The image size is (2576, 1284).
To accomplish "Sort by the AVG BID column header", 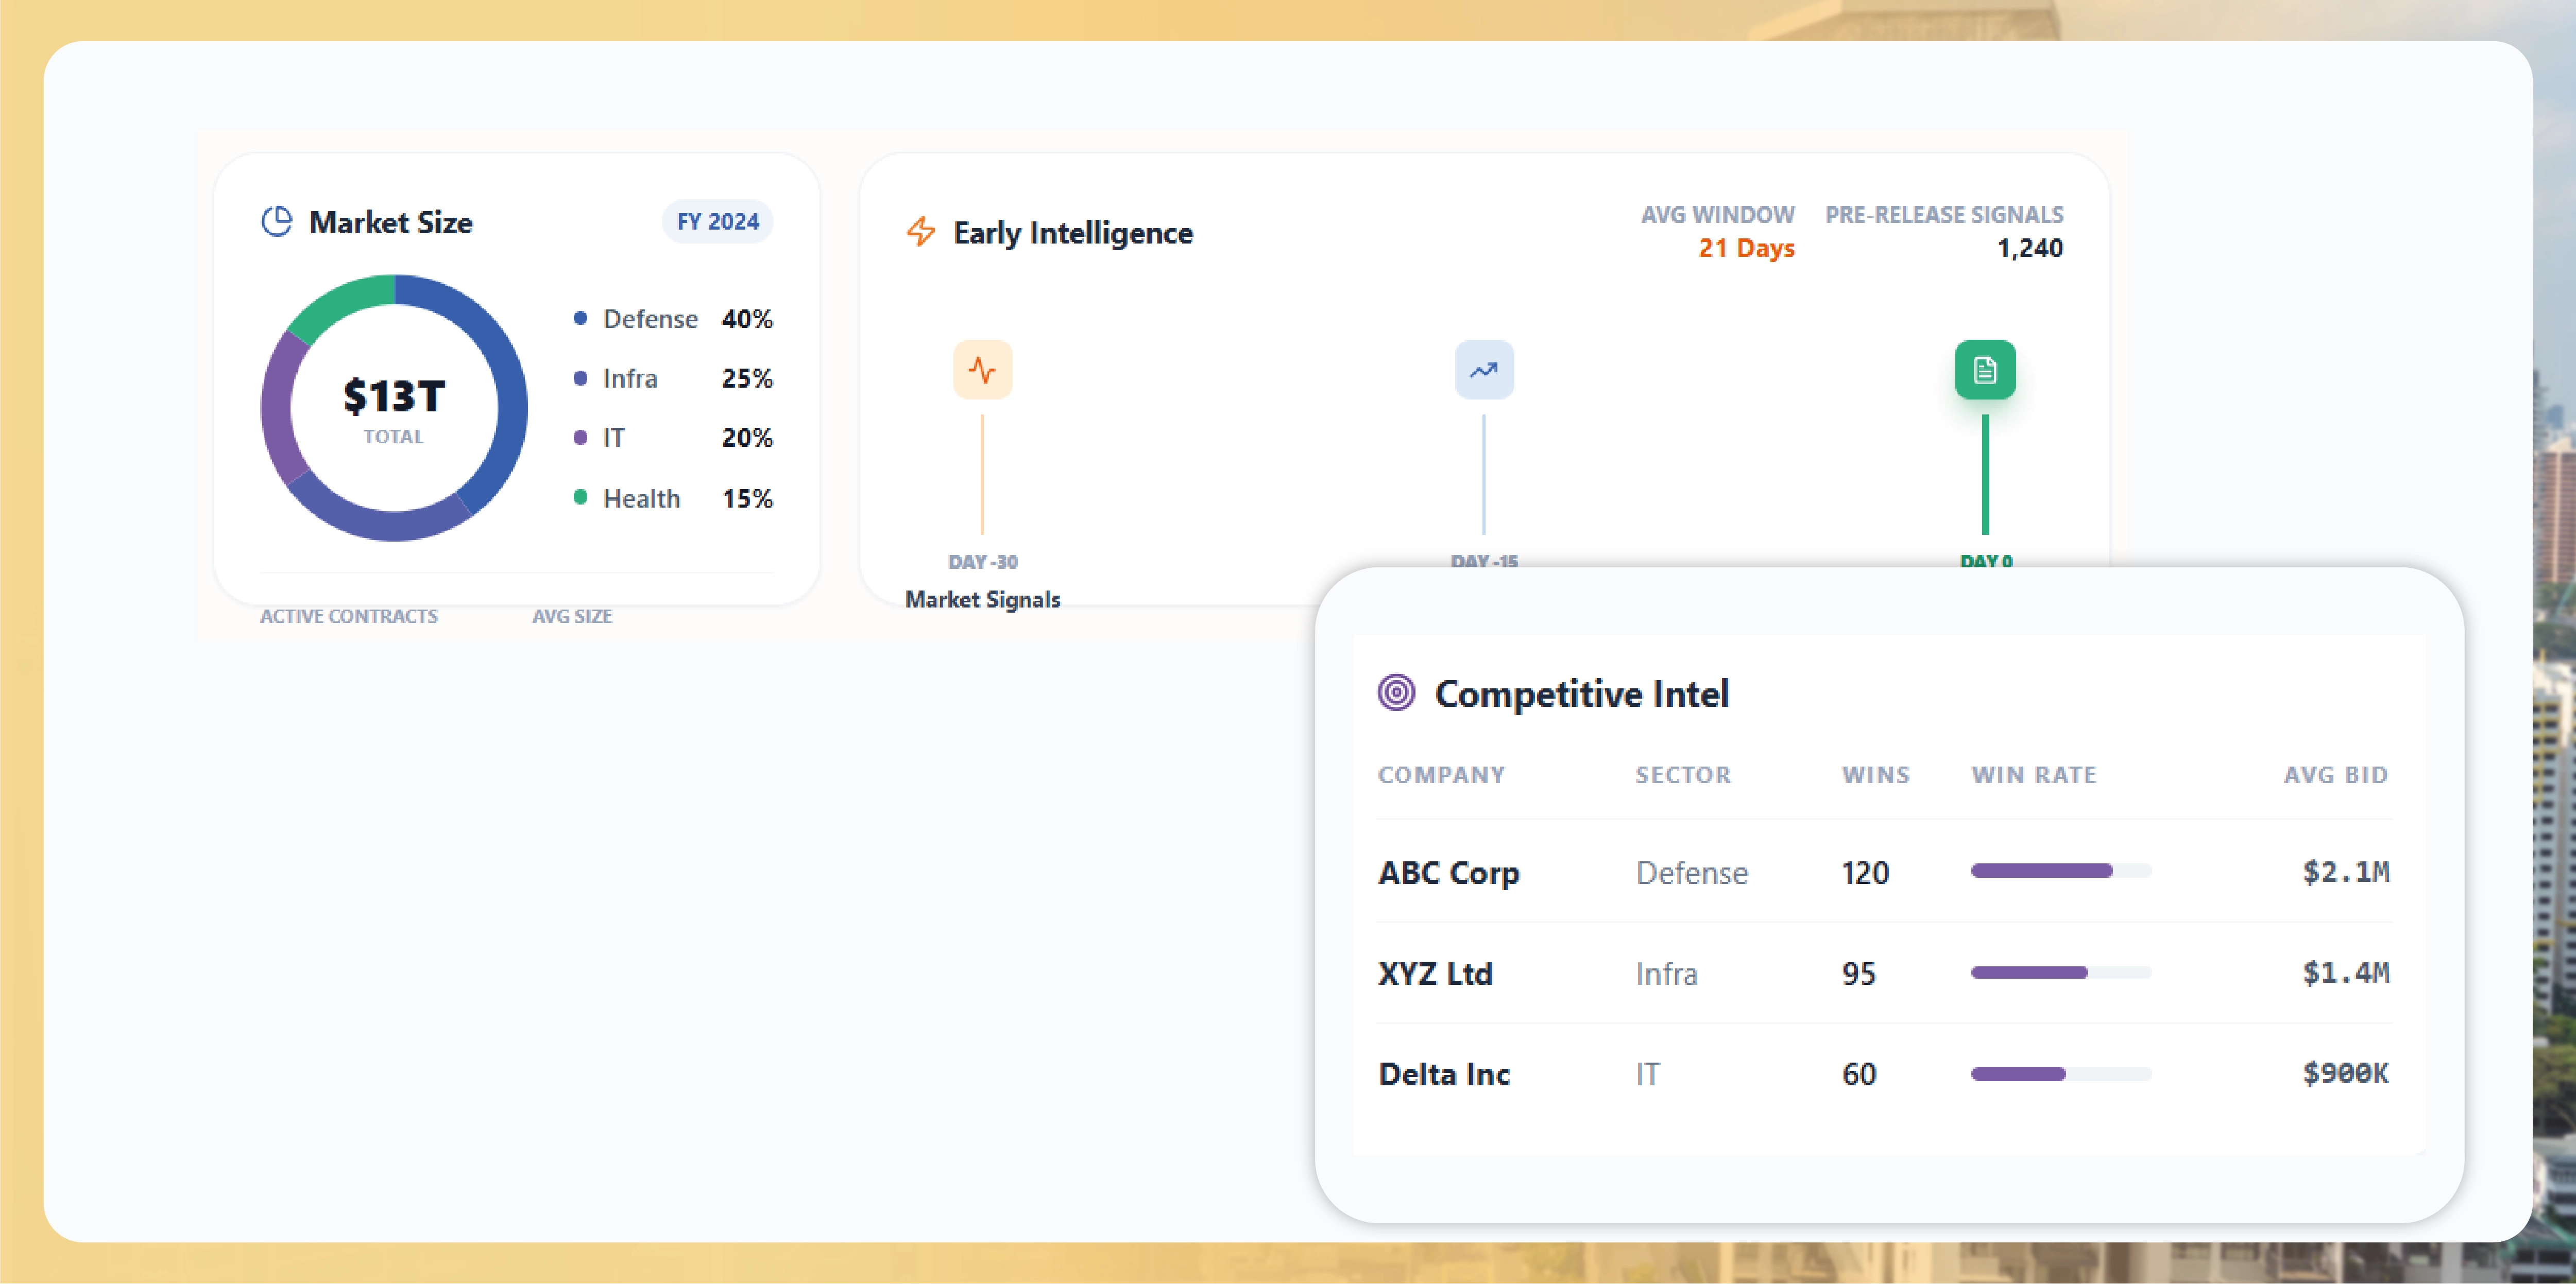I will [2335, 775].
